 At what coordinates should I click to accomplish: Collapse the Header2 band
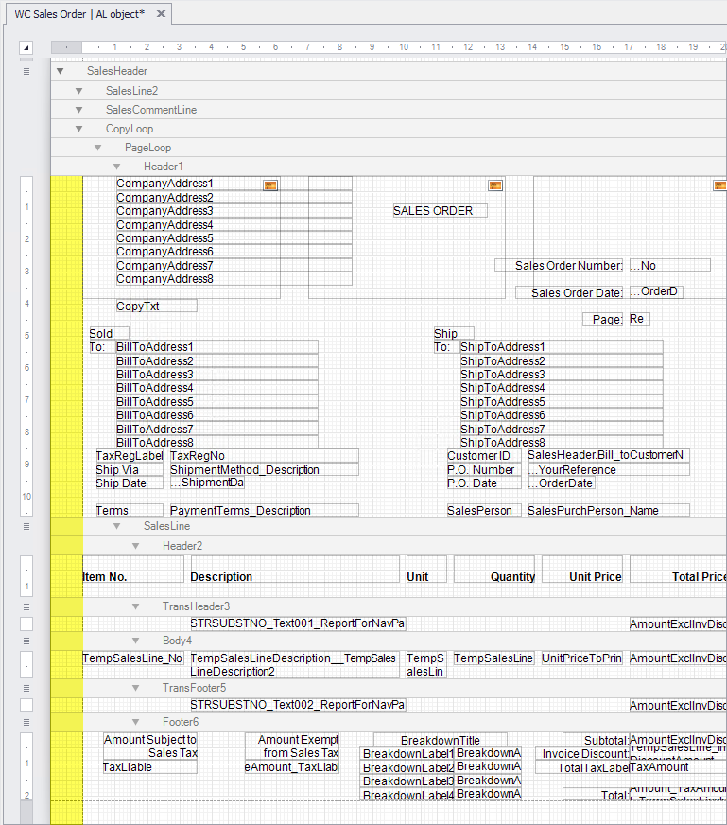click(135, 546)
